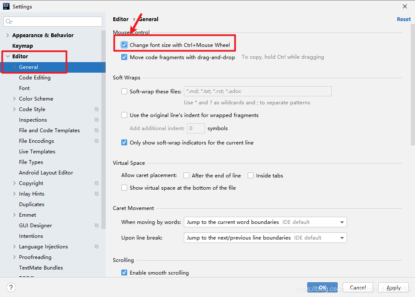415x297 pixels.
Task: Click project-level icon beside Inspections
Action: pos(97,120)
